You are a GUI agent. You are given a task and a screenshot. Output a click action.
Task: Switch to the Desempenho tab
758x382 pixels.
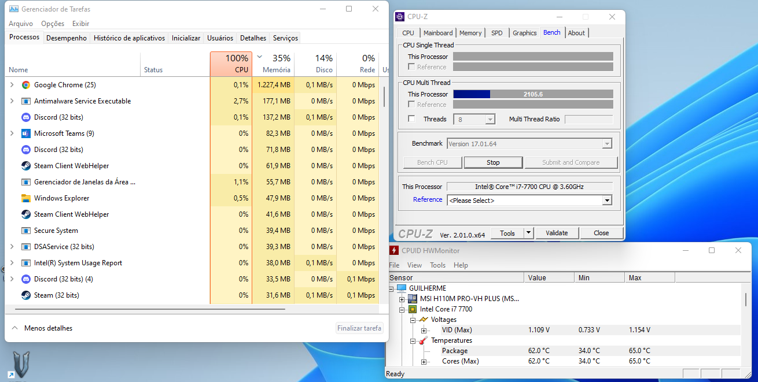tap(67, 38)
